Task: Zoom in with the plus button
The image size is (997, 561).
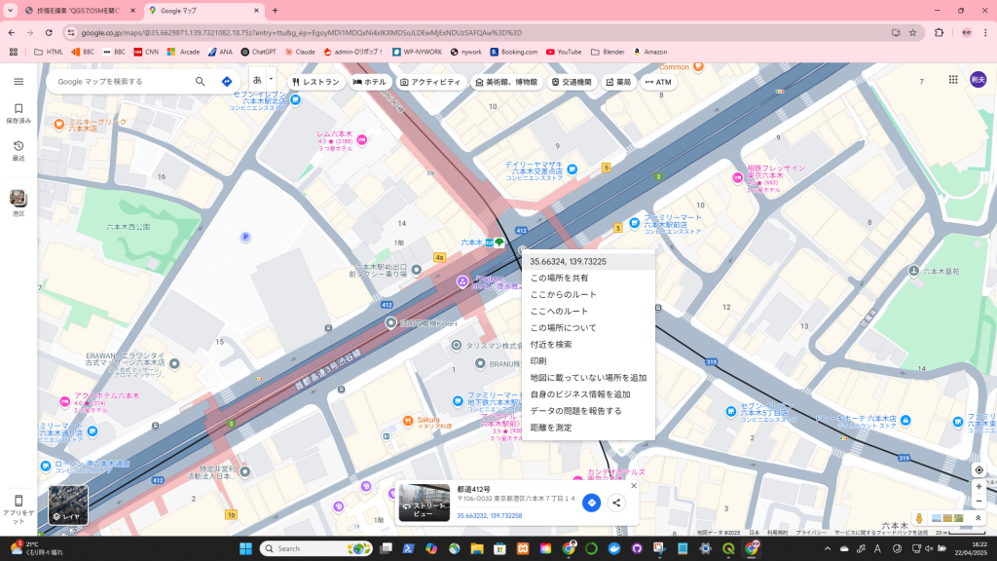Action: coord(979,487)
